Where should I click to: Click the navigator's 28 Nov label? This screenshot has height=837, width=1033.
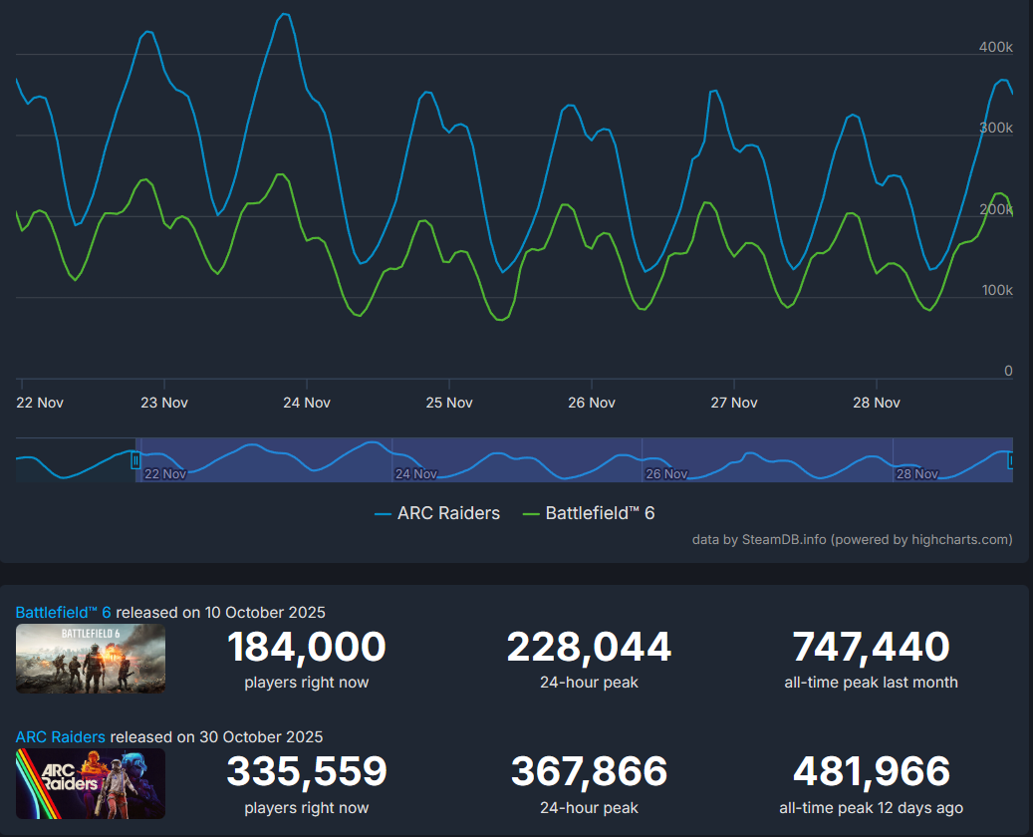coord(916,474)
